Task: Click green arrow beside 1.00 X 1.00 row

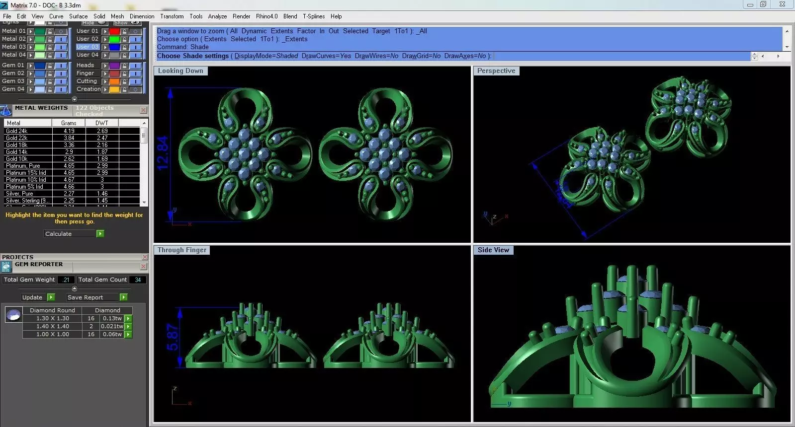Action: (x=128, y=334)
